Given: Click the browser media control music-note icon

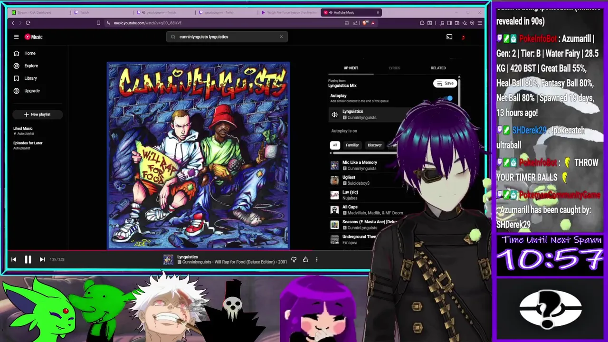Looking at the screenshot, I should point(442,23).
